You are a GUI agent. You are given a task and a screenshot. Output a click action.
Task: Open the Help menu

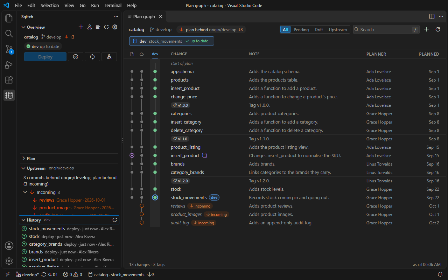pos(132,5)
